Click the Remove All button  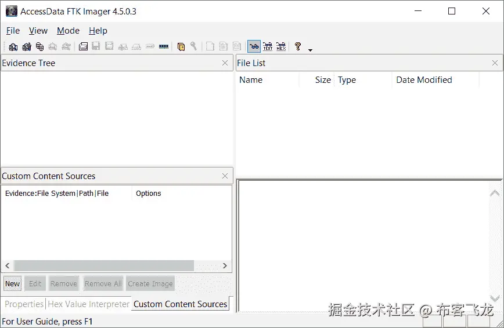pos(103,284)
